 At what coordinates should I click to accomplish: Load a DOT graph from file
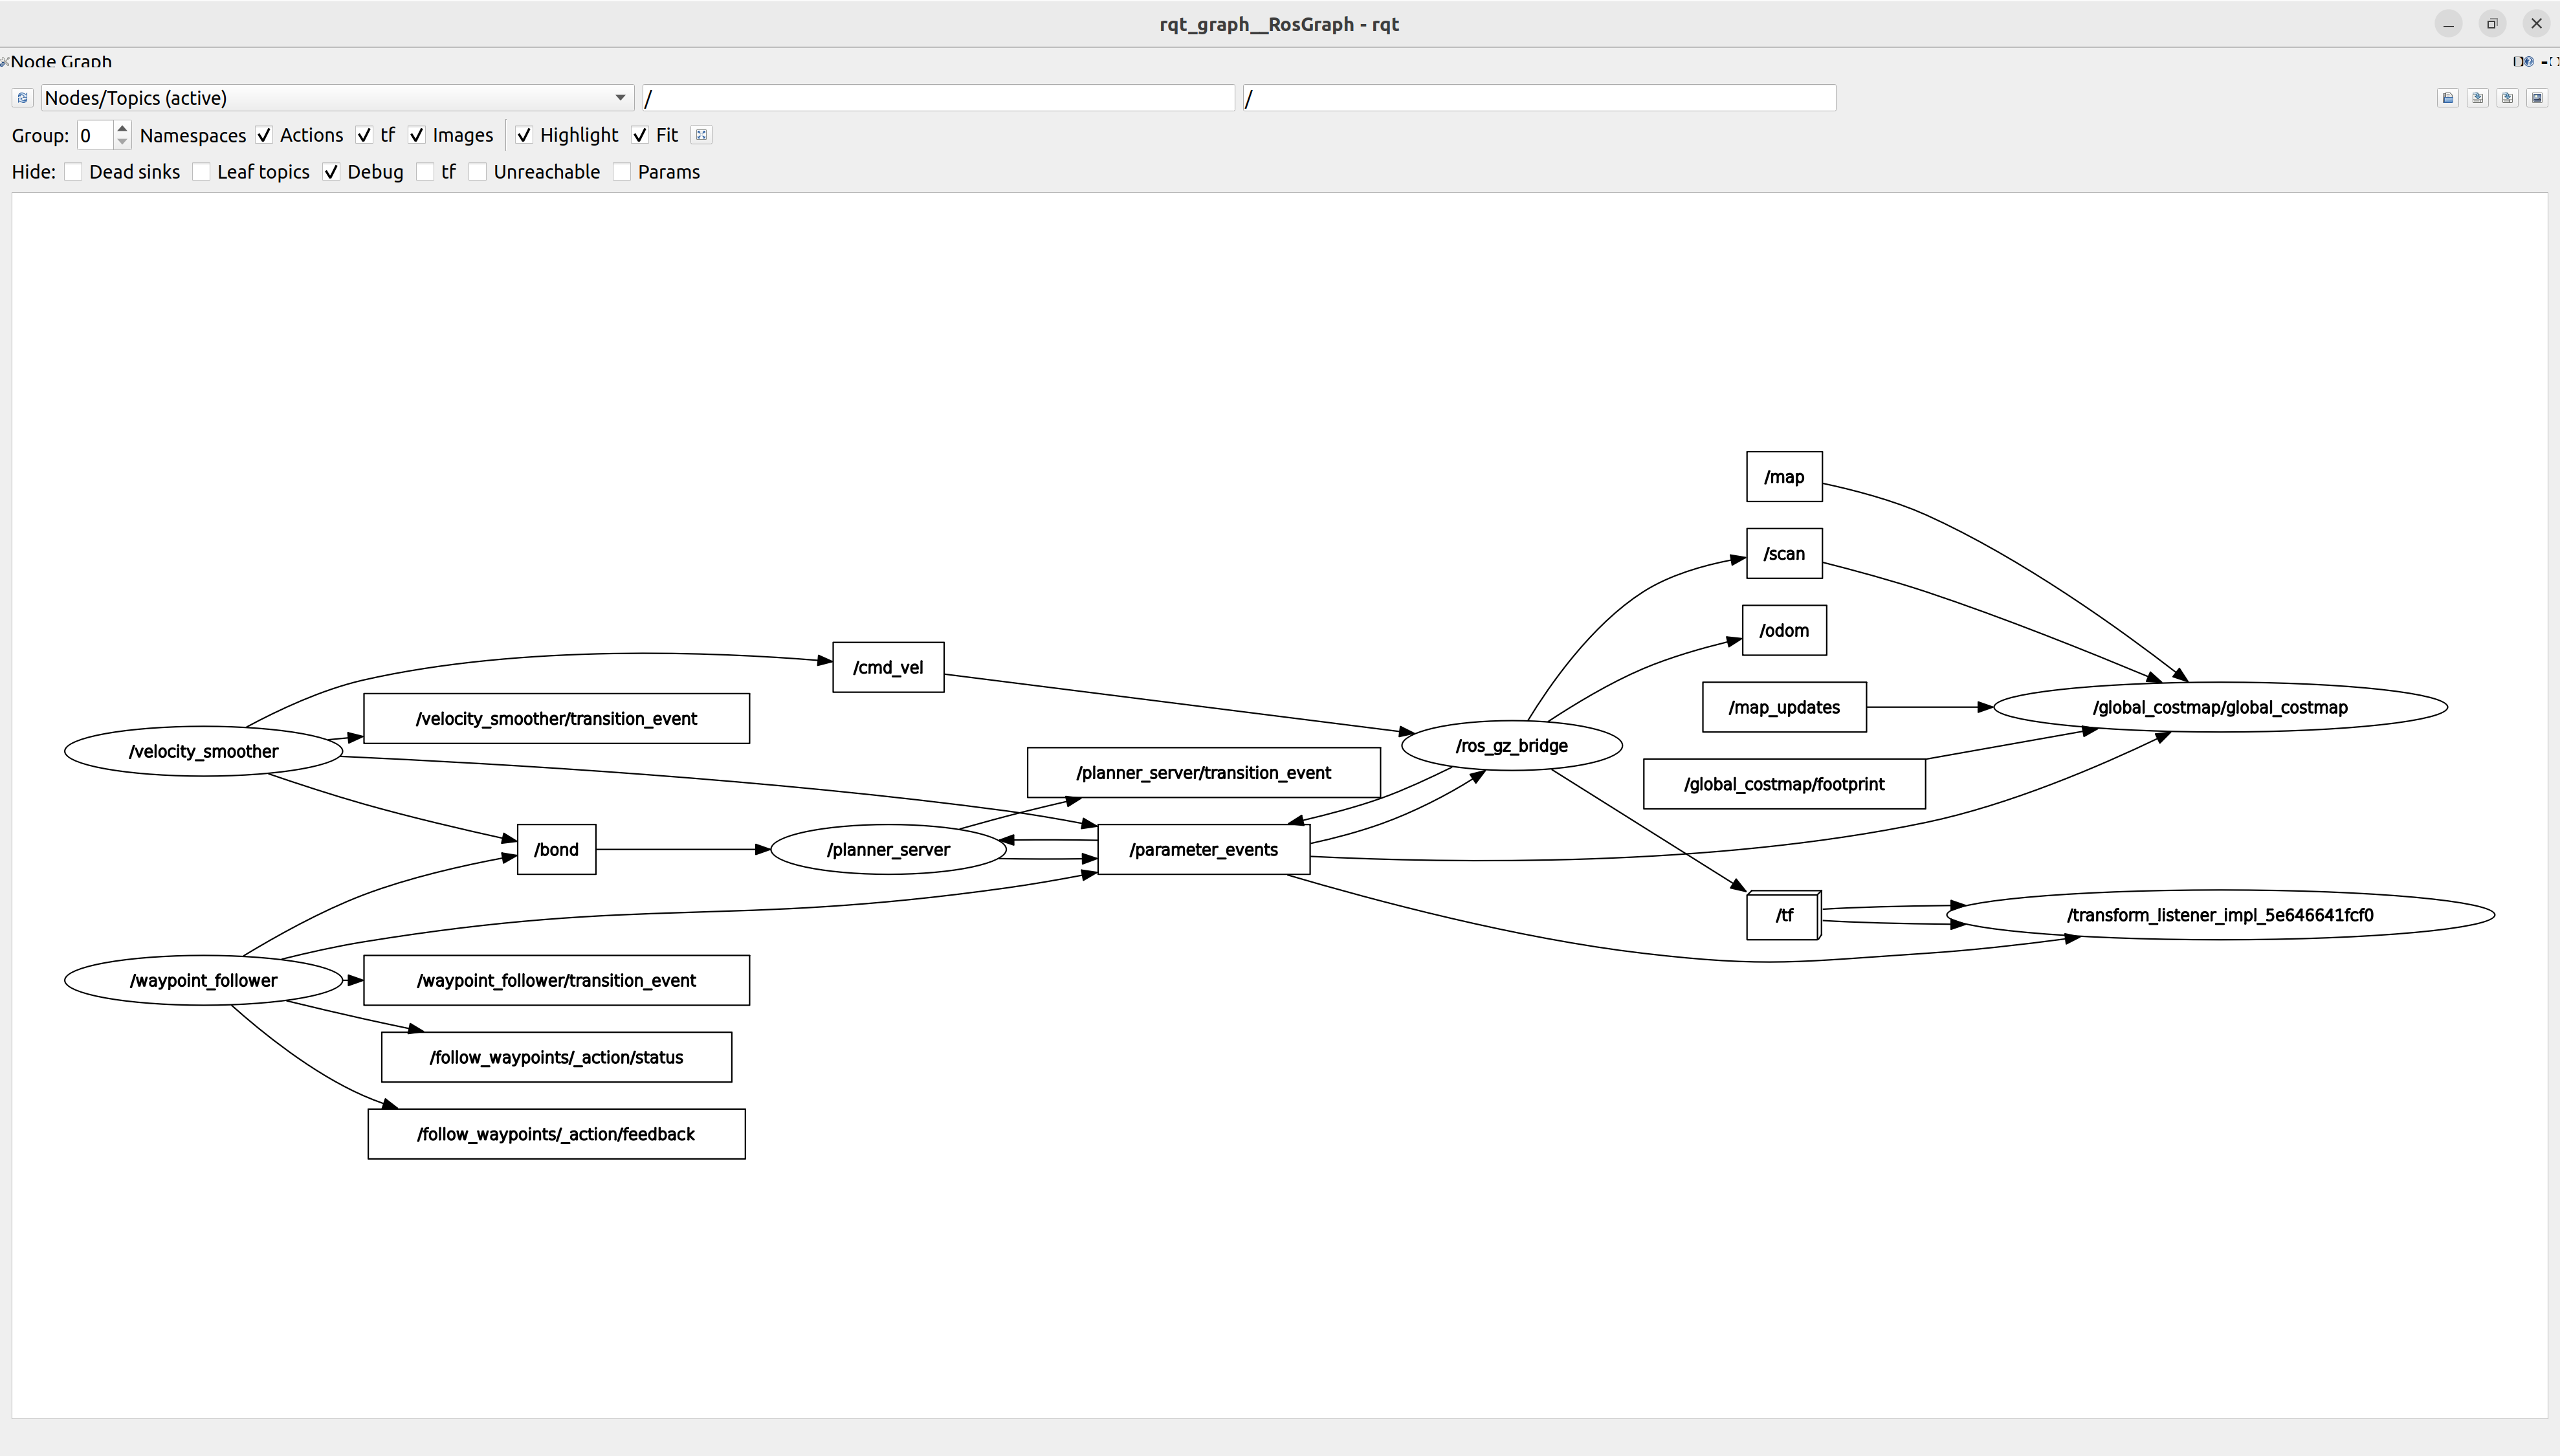click(2448, 98)
